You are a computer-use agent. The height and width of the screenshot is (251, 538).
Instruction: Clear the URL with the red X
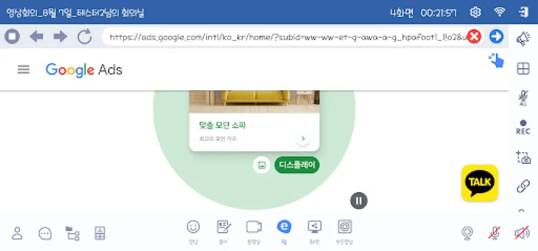(x=474, y=36)
